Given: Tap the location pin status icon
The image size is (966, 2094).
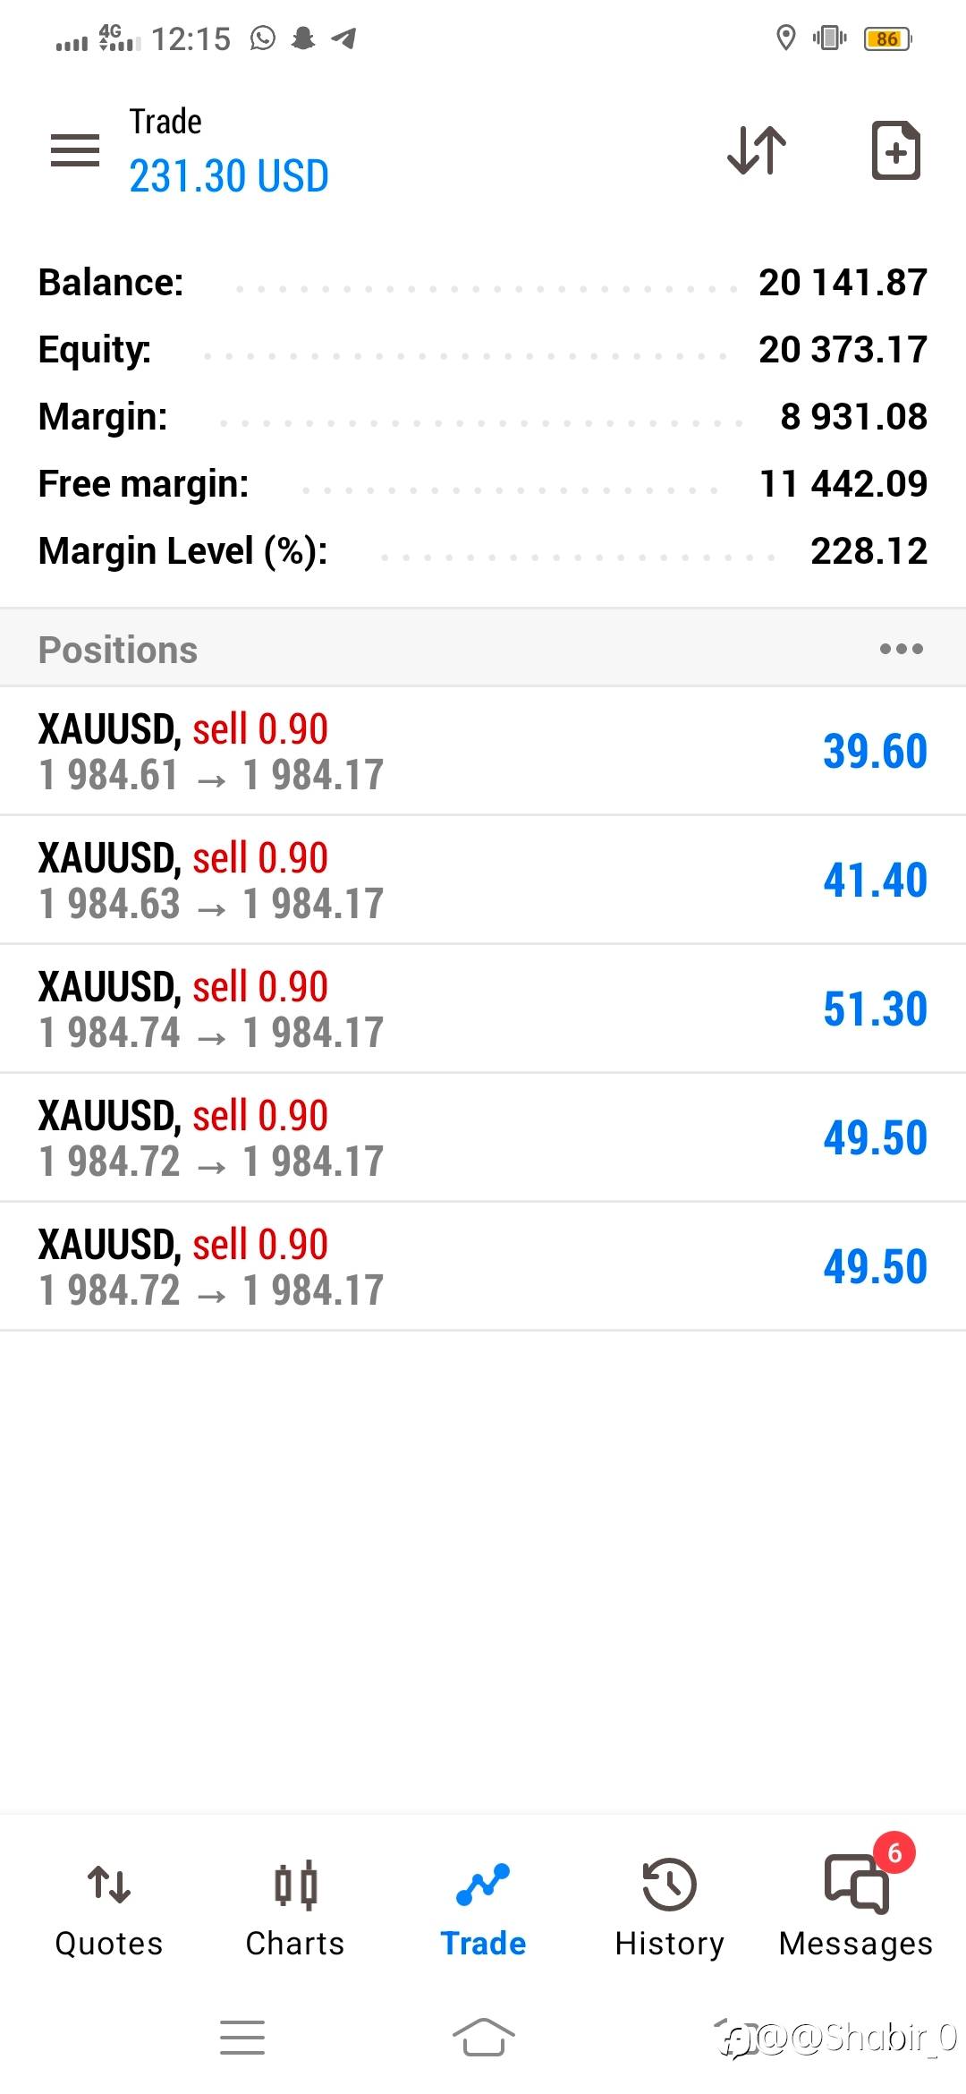Looking at the screenshot, I should point(785,38).
